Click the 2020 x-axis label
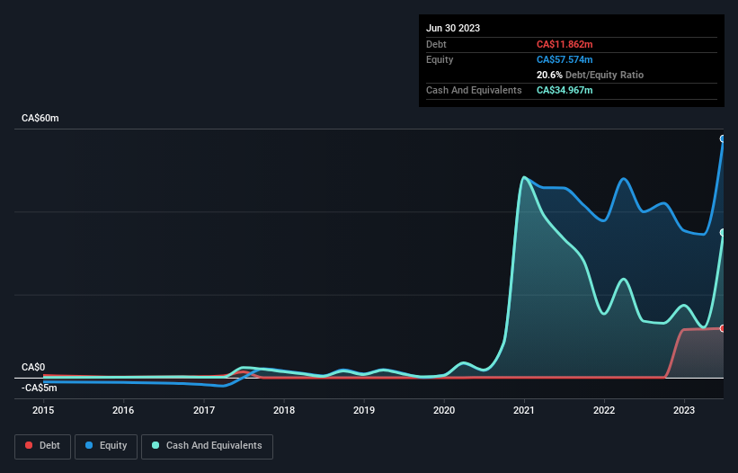Screen dimensions: 738x473 tap(444, 410)
